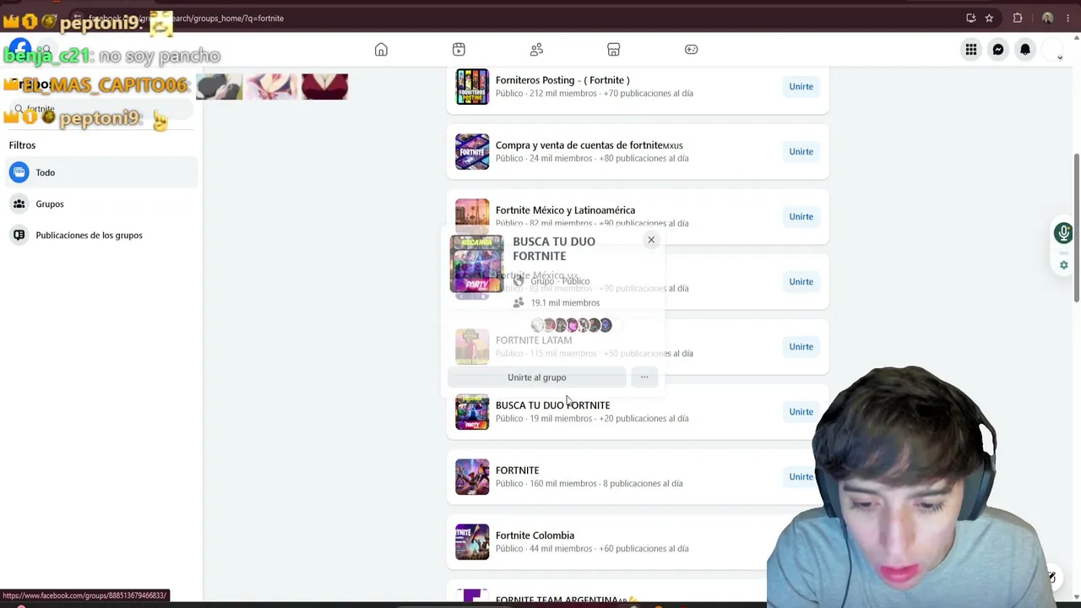Open the Fortnite Colombia group link

click(535, 535)
